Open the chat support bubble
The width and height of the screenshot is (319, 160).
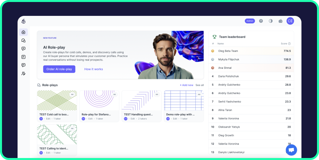coord(291,150)
